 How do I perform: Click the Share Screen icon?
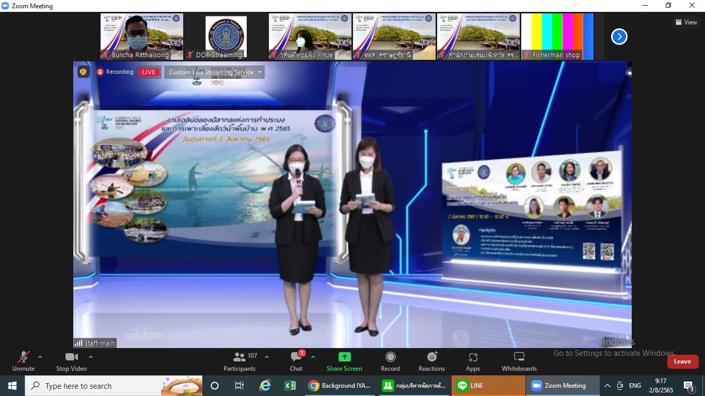(x=344, y=357)
